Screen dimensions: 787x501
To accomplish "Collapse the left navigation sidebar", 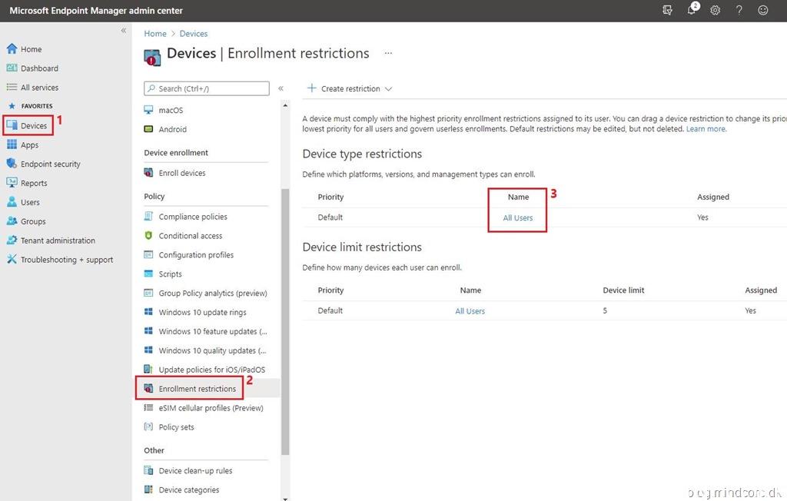I will pos(123,31).
